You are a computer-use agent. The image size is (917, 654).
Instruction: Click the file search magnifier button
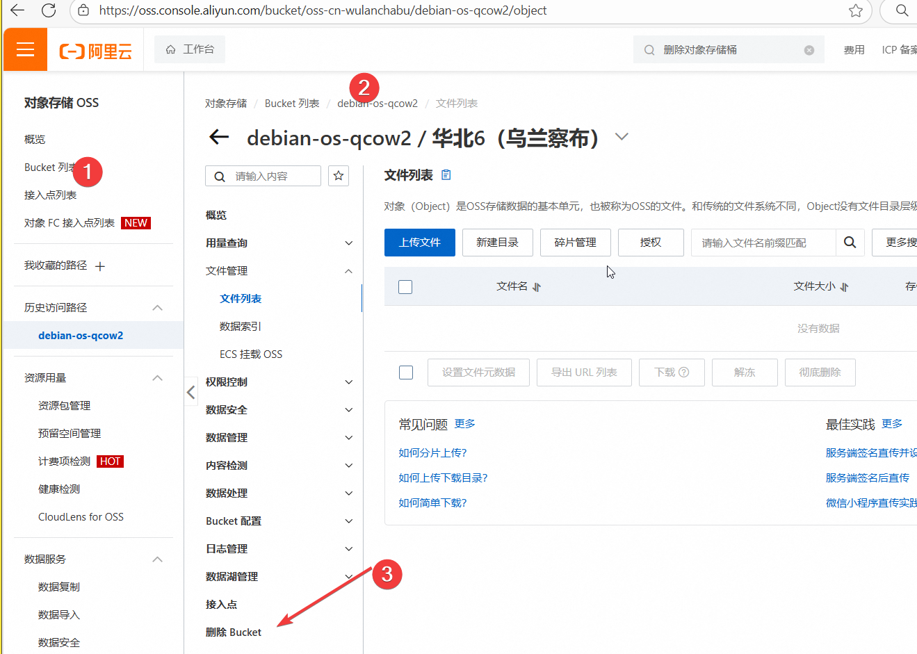[850, 243]
